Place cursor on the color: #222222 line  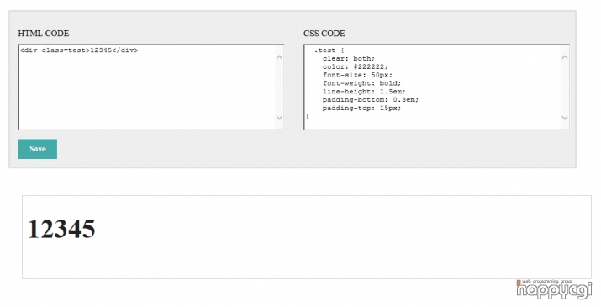point(355,66)
